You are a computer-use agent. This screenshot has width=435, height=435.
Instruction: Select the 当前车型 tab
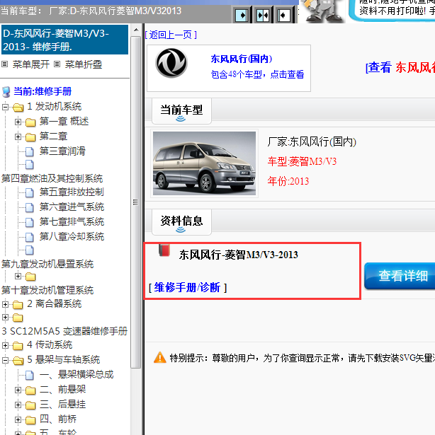tap(181, 111)
